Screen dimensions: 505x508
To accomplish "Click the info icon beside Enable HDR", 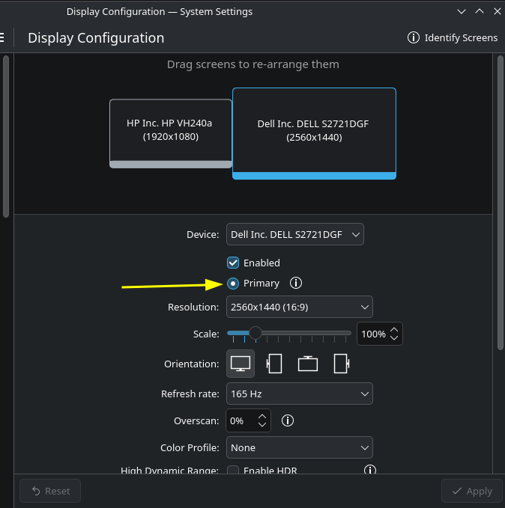I will [x=370, y=469].
